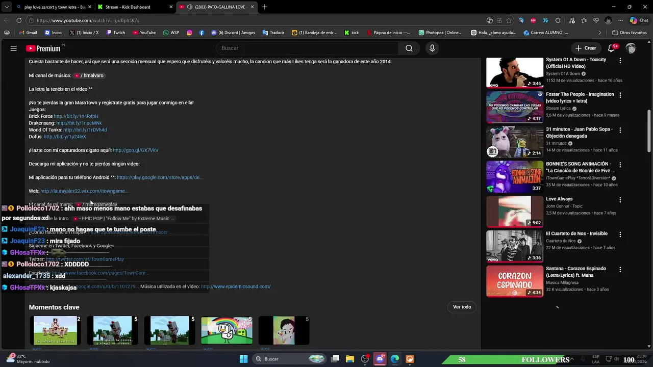Open Brick Force bit.ly link
Screen dimensions: 653x367
(76, 116)
